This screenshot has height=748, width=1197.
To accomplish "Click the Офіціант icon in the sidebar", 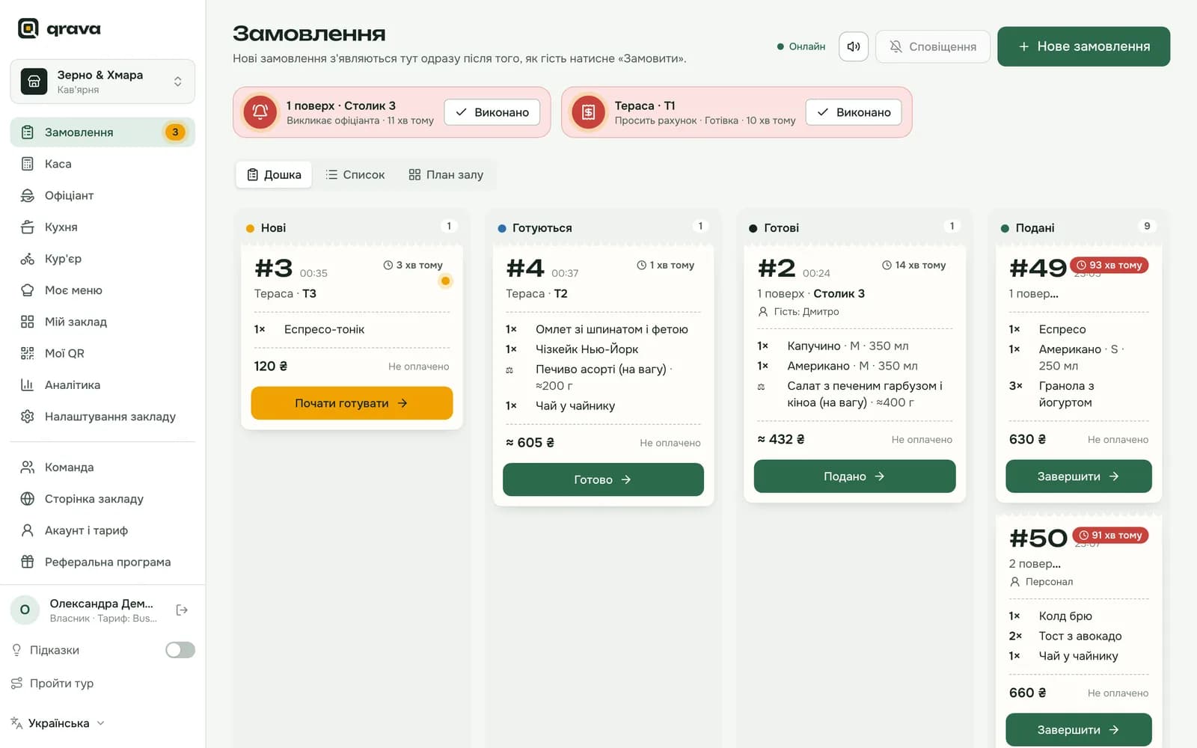I will coord(28,195).
